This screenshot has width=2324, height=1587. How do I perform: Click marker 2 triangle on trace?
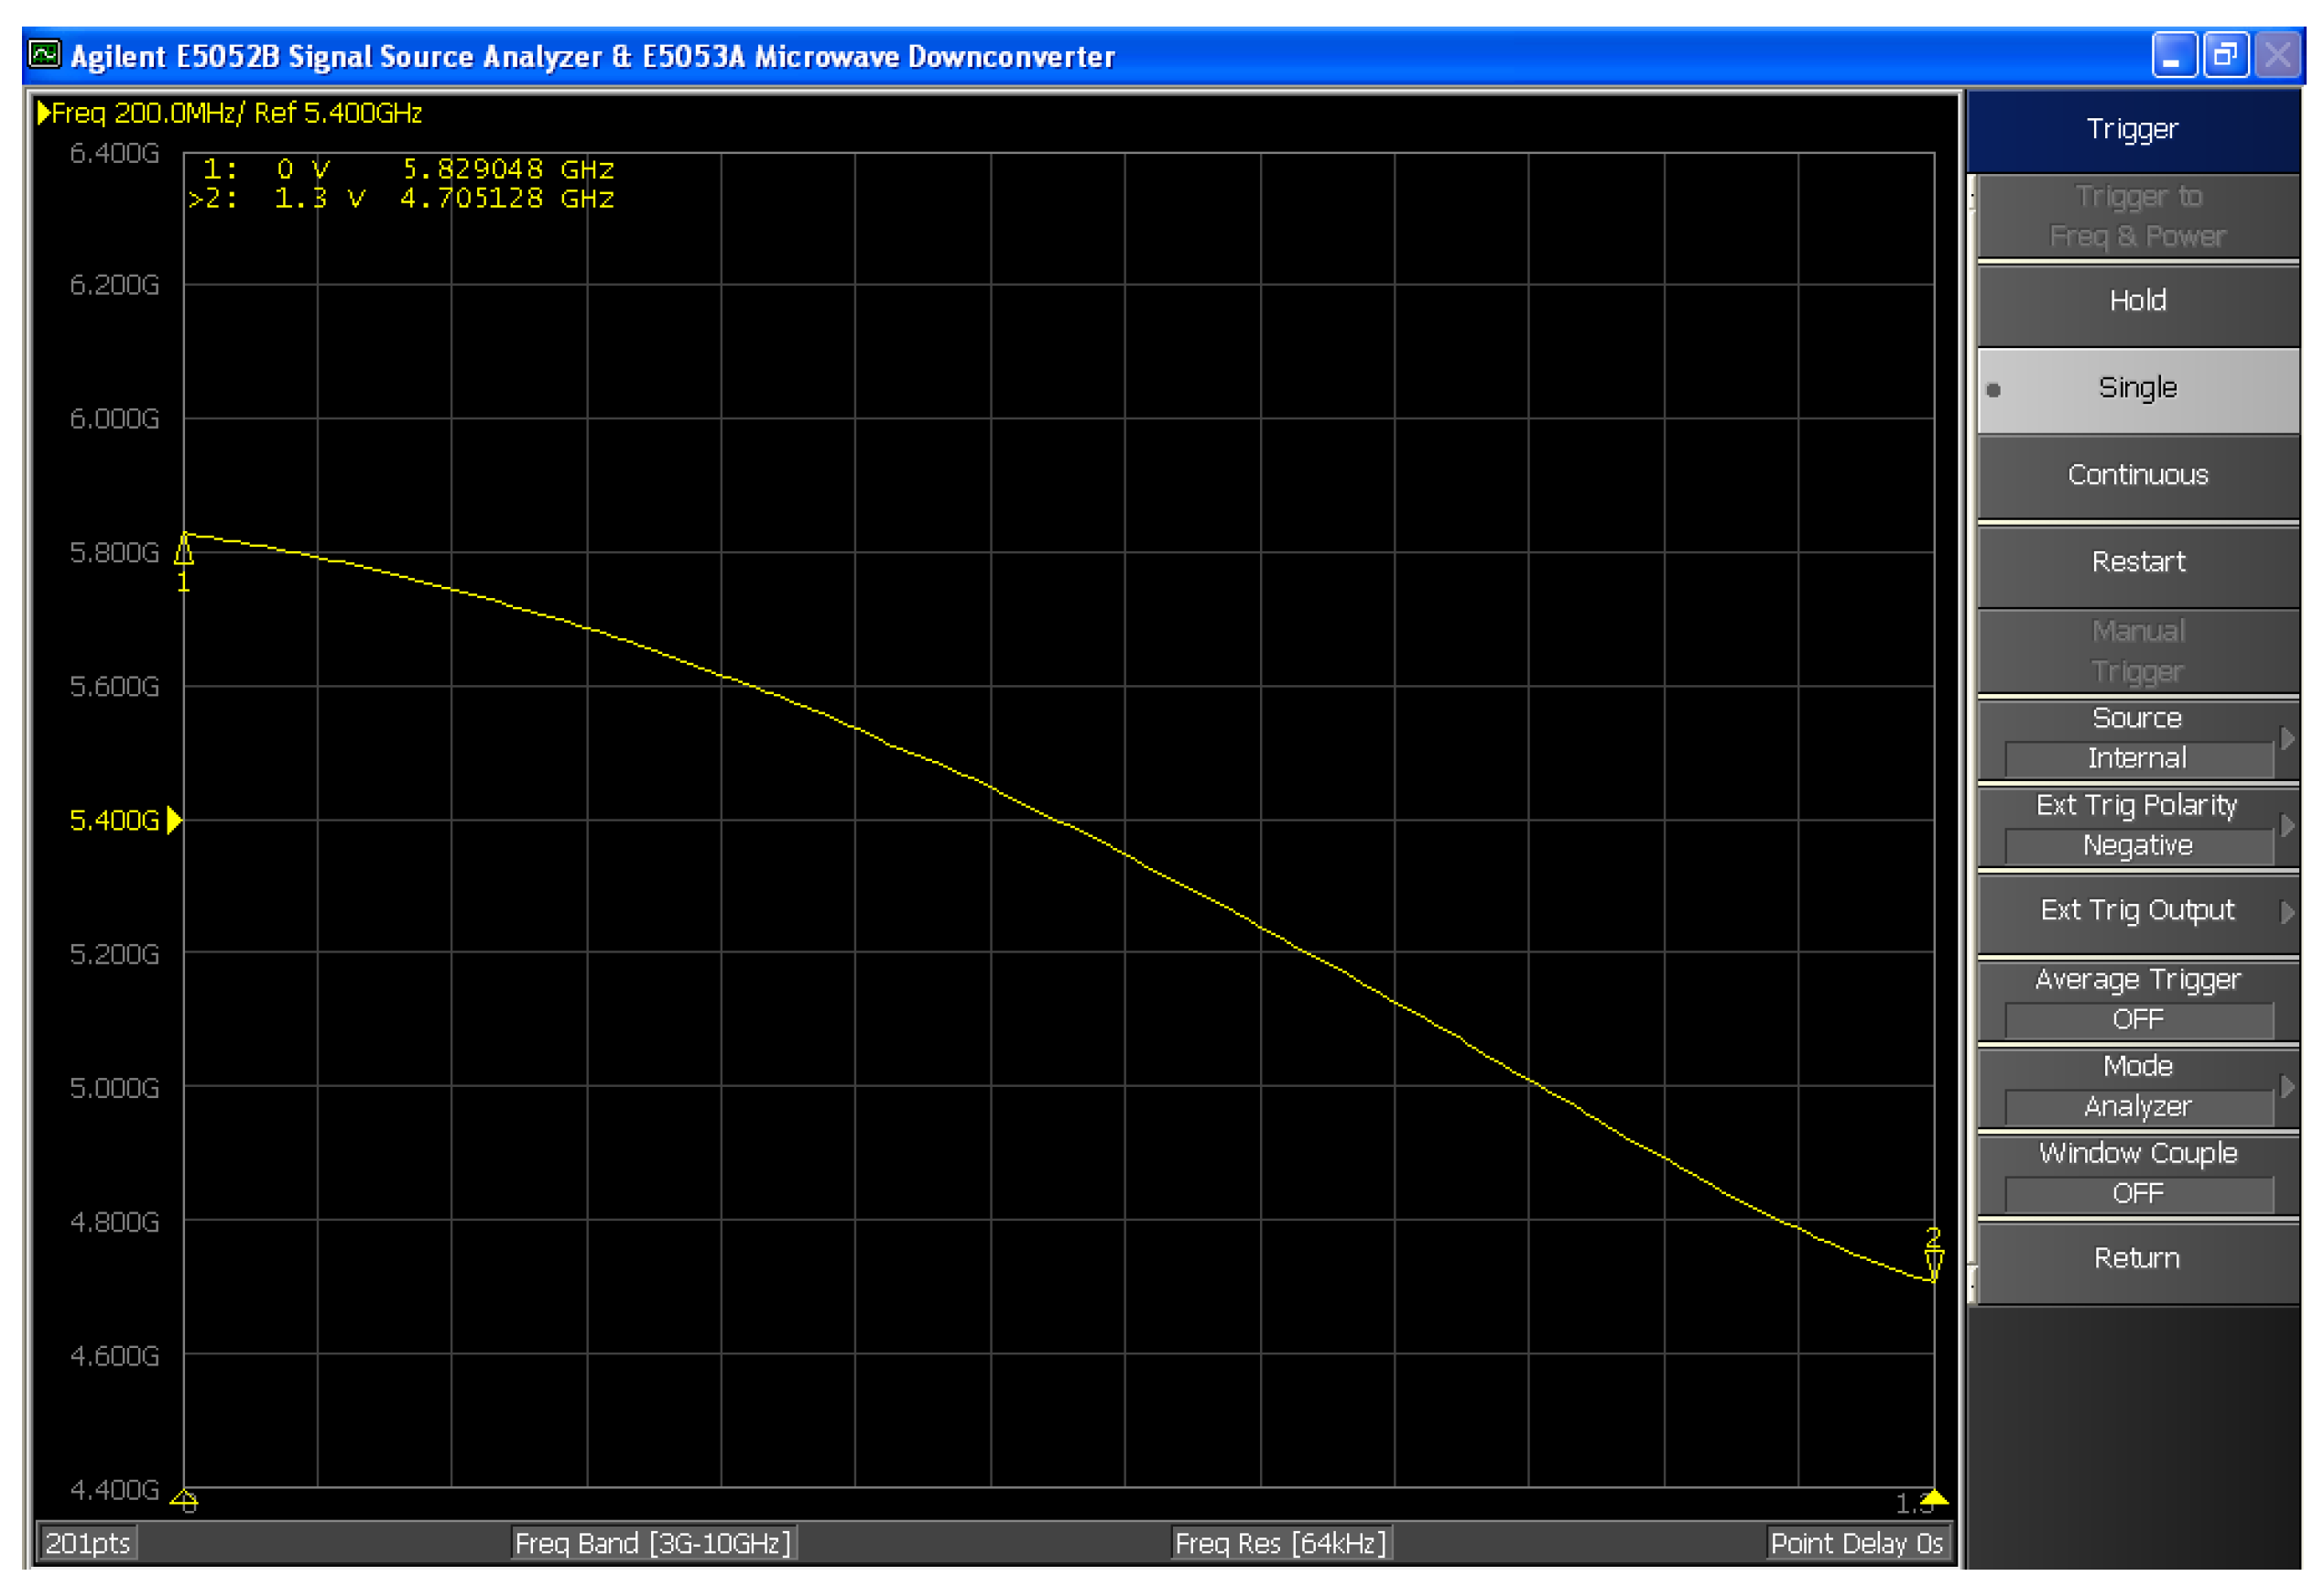[x=1933, y=1262]
